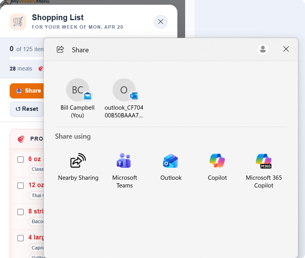Click the 28 meals label
Screen dimensions: 305x258
tap(21, 69)
